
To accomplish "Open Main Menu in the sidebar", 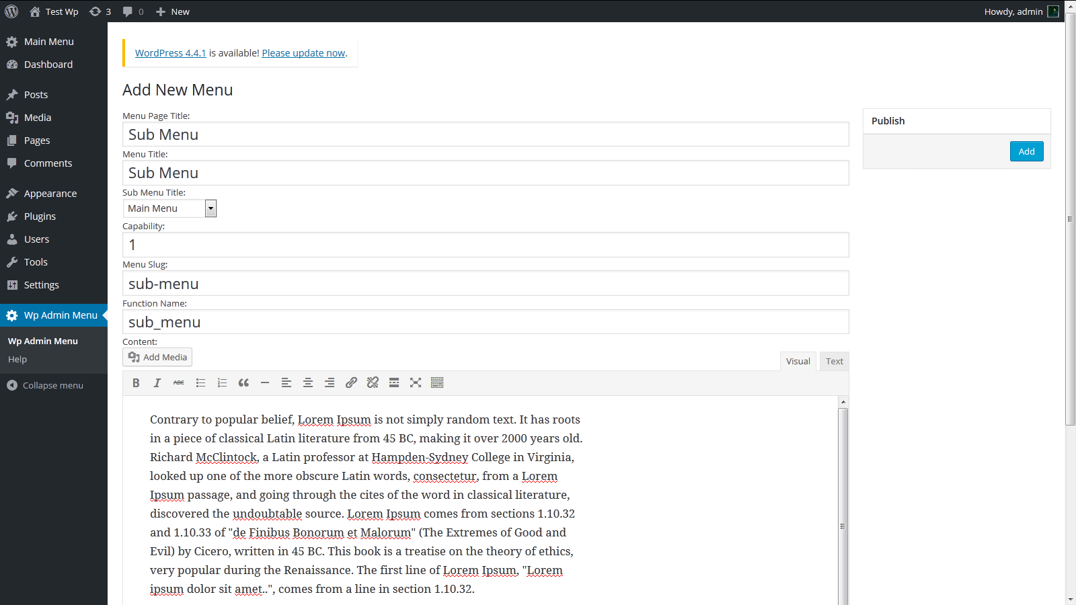I will [54, 42].
